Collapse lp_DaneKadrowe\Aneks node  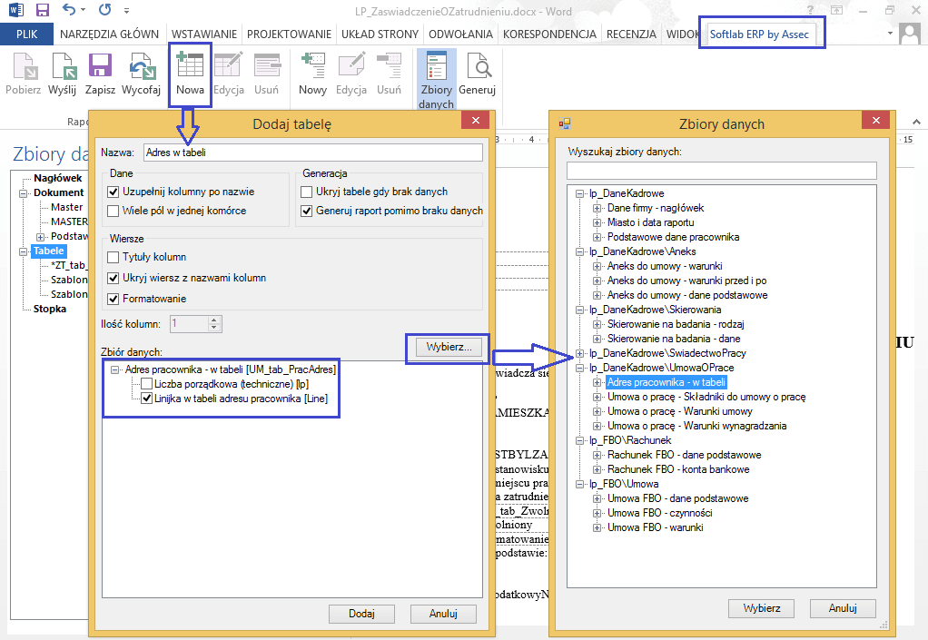579,251
